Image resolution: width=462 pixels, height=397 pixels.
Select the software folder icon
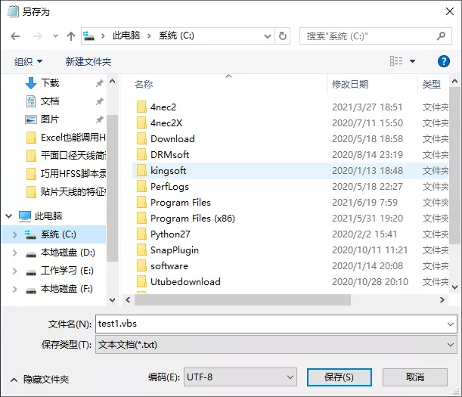141,266
